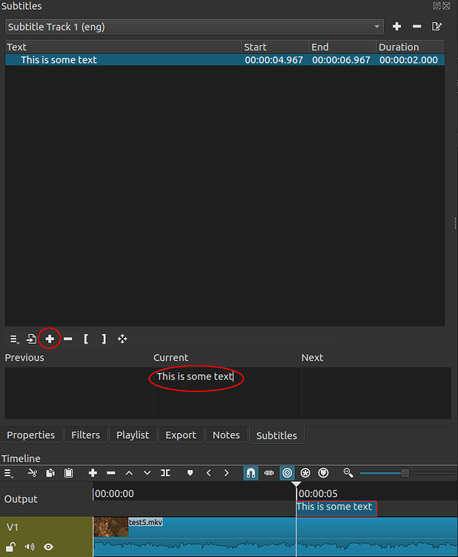
Task: Click the timeline Overwrite down-arrow icon
Action: tap(147, 473)
